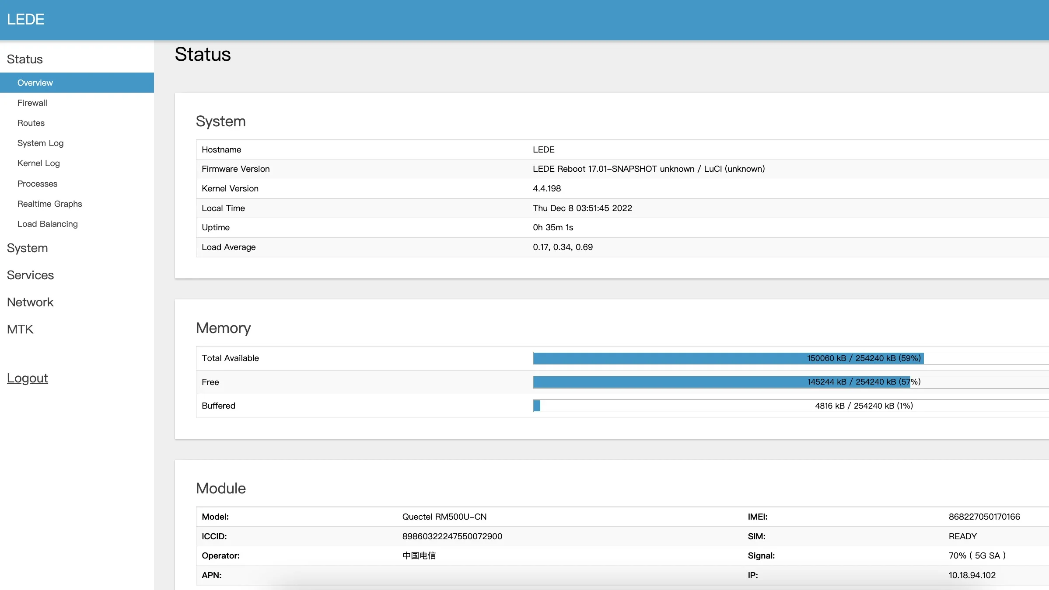The height and width of the screenshot is (590, 1049).
Task: Select the local time value 'Thu Dec 8 03:51:45 2022'
Action: (582, 208)
